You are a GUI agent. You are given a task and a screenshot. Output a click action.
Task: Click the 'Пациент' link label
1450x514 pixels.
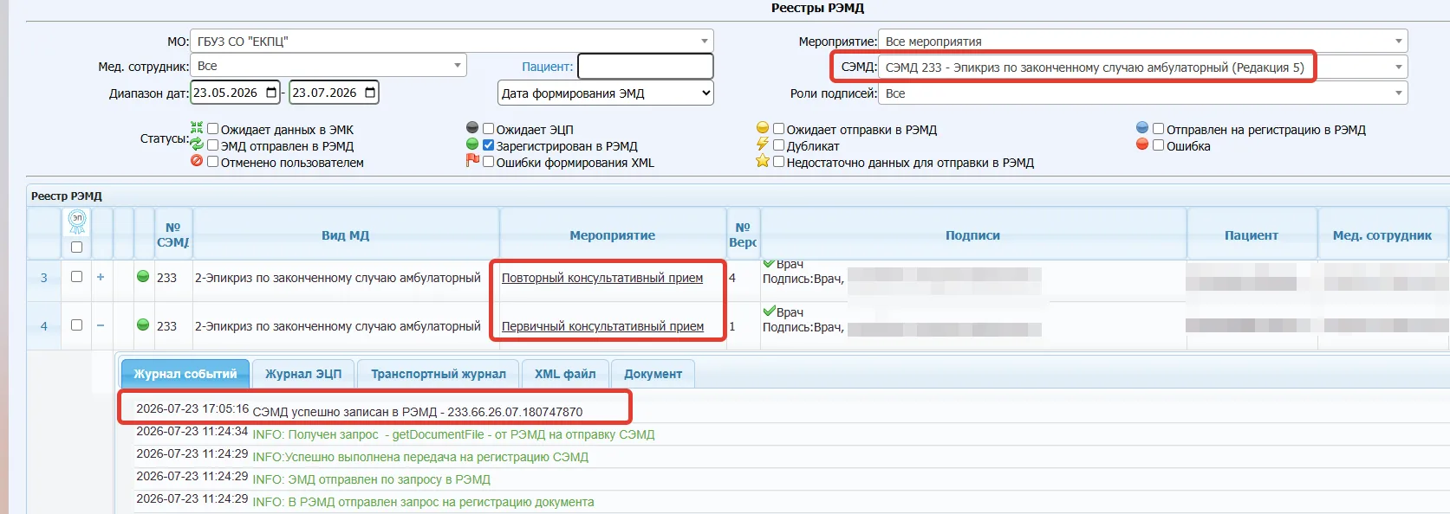[546, 67]
